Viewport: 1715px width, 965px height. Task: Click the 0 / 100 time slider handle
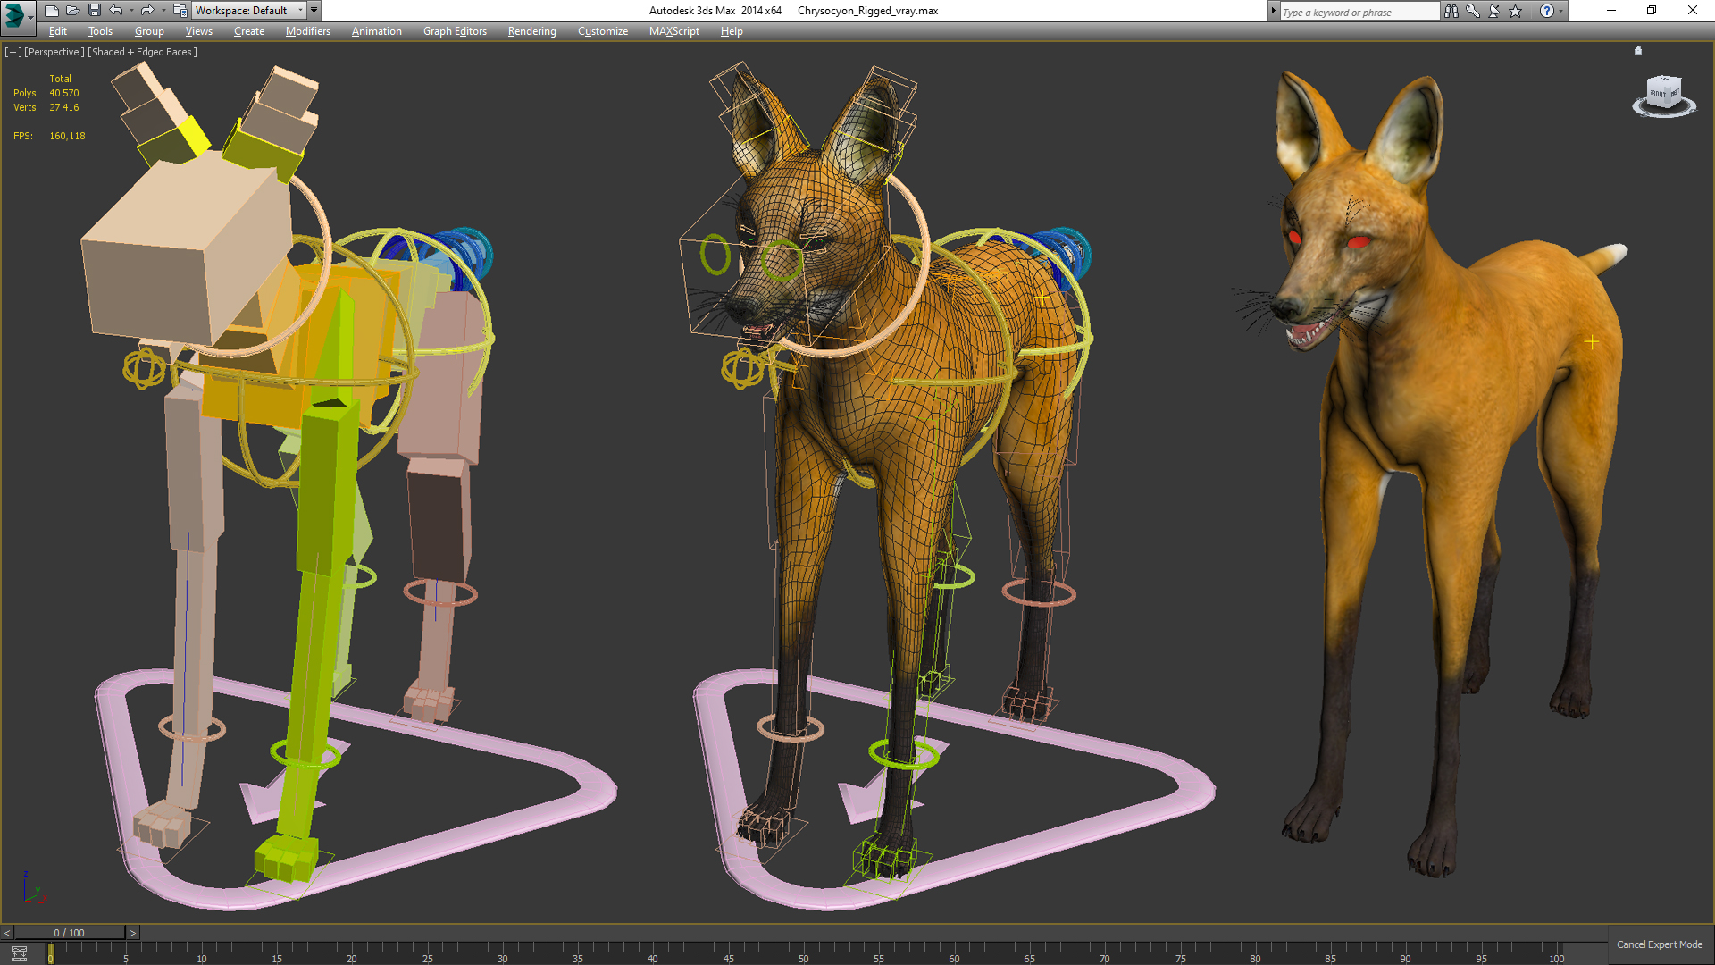point(69,933)
